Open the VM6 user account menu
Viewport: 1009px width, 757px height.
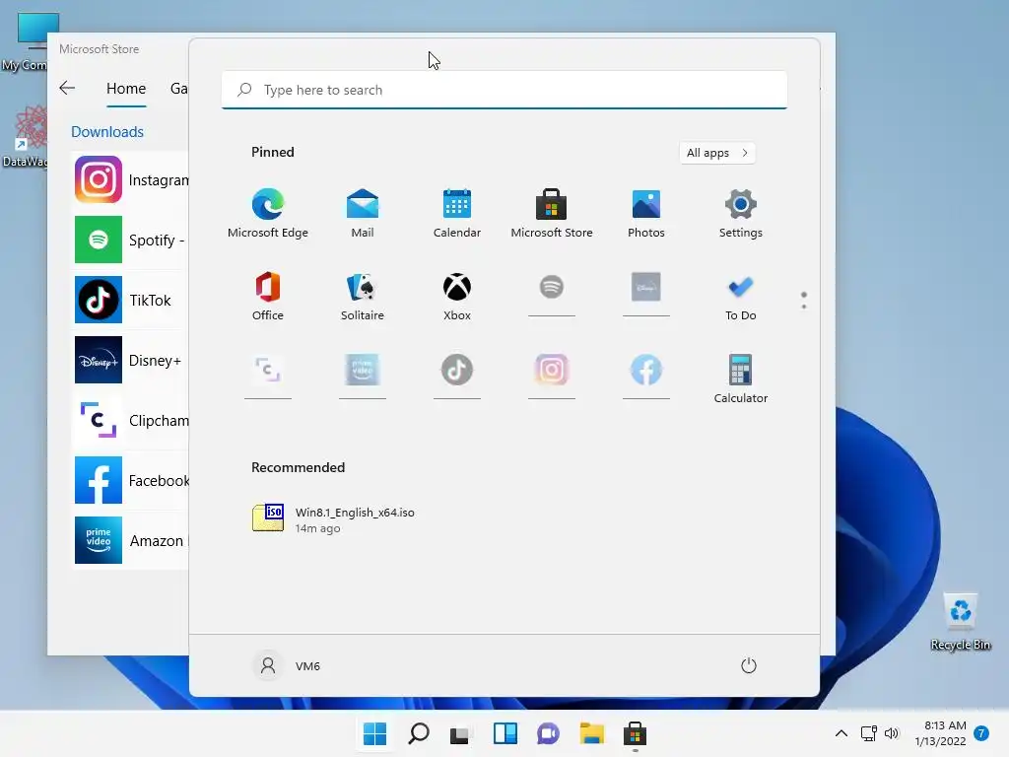[x=287, y=665]
